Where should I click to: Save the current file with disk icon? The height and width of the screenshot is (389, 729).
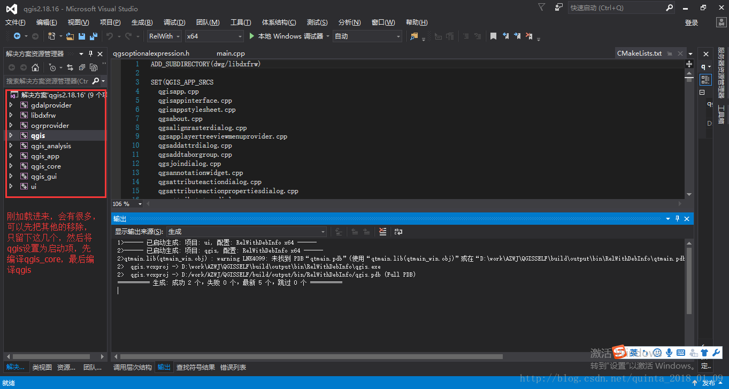tap(82, 36)
